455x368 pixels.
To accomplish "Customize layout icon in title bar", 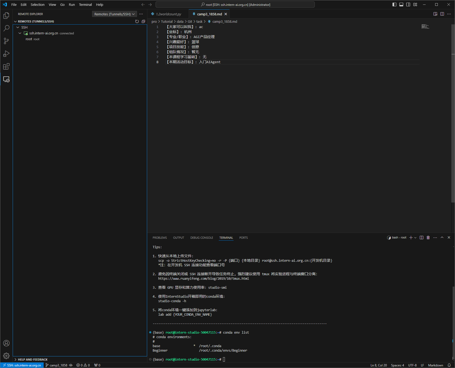I will (x=415, y=4).
